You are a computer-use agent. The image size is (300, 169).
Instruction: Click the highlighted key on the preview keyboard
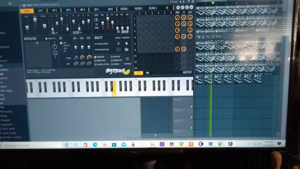114,88
